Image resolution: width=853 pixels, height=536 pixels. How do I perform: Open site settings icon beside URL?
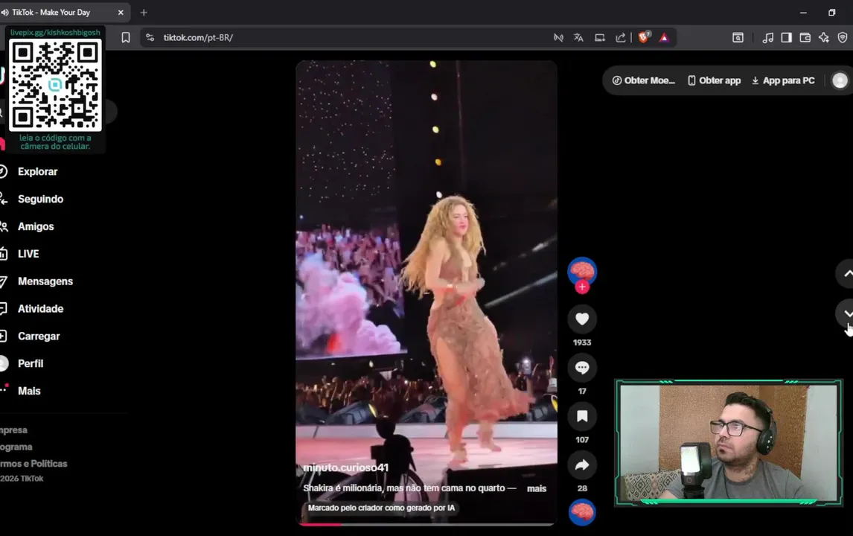coord(150,37)
